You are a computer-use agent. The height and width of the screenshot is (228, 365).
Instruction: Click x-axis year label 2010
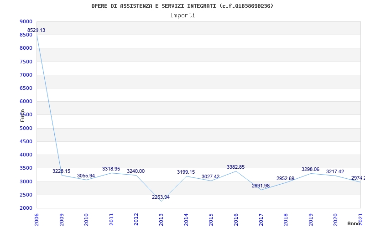click(87, 220)
